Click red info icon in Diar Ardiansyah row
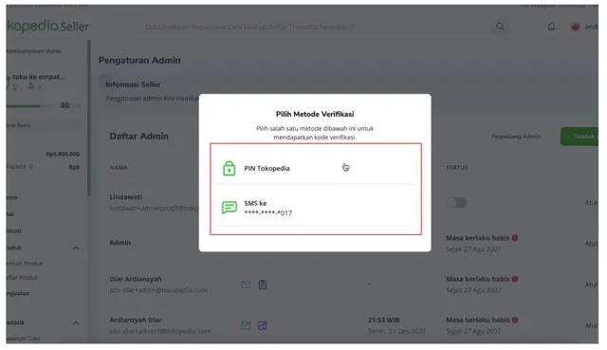Viewport: 607px width, 350px height. pyautogui.click(x=515, y=279)
